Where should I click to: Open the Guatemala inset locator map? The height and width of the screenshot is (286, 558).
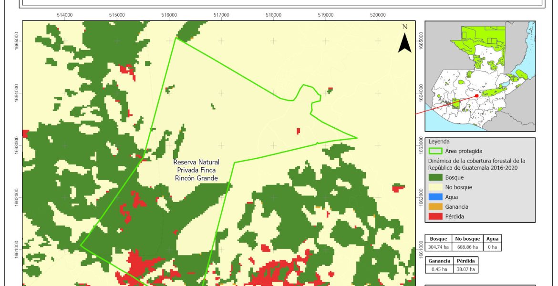(480, 76)
